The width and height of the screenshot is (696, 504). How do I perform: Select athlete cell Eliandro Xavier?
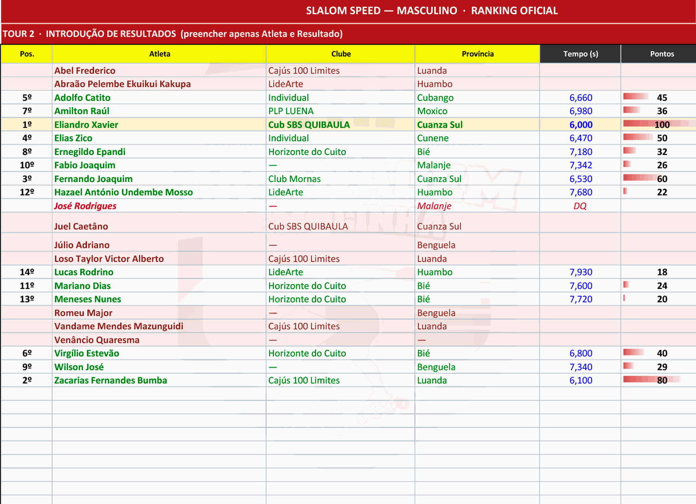159,125
